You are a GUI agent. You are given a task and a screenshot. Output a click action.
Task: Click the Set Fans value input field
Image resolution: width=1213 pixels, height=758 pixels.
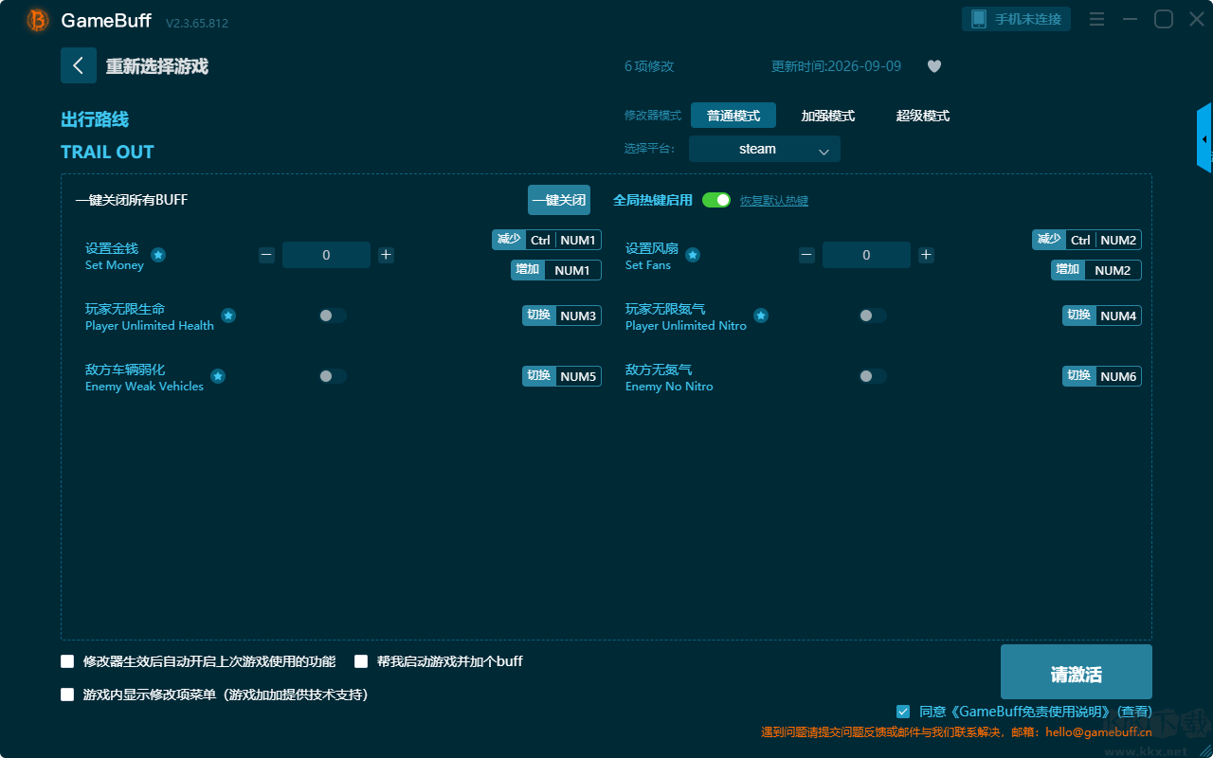[866, 255]
